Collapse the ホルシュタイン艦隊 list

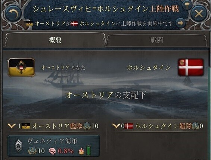tap(116, 126)
